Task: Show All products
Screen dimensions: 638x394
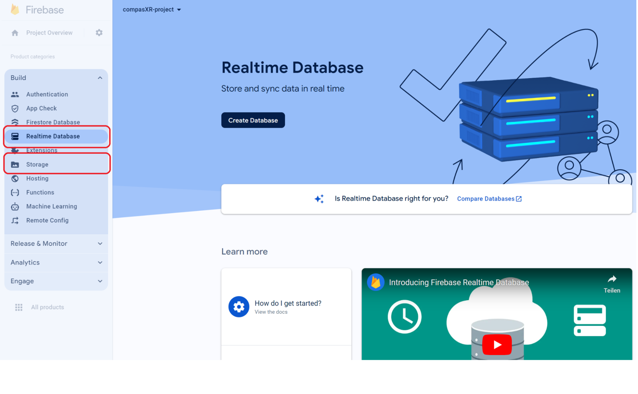Action: (47, 307)
